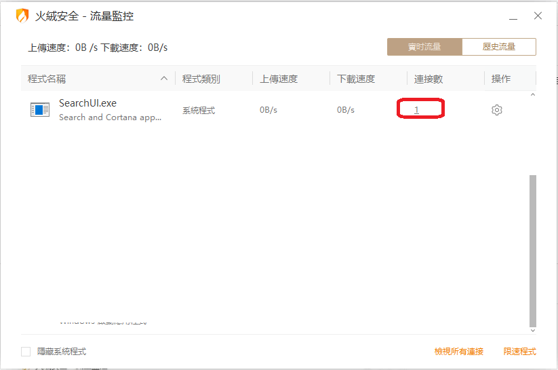Click the Huorong flame shield logo
558x370 pixels.
pyautogui.click(x=22, y=16)
